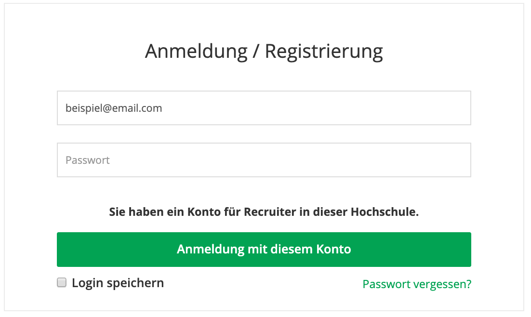
Task: Click the slash separator in the heading
Action: click(x=256, y=52)
